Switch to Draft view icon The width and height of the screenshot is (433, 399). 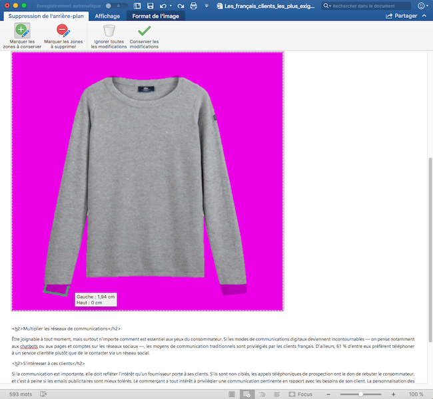(277, 394)
